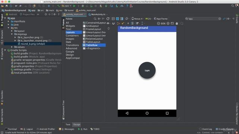Click the Make Project hammer icon
This screenshot has height=134, width=239.
coord(58,6)
